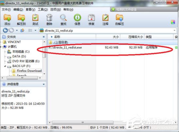This screenshot has width=179, height=132.
Task: Click the folder-up navigation icon
Action: [x=22, y=30]
